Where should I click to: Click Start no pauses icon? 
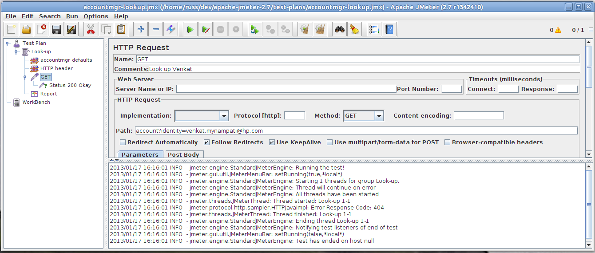tap(205, 30)
